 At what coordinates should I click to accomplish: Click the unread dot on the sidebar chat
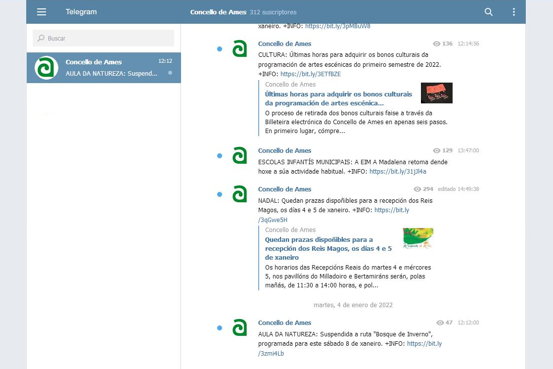point(170,73)
